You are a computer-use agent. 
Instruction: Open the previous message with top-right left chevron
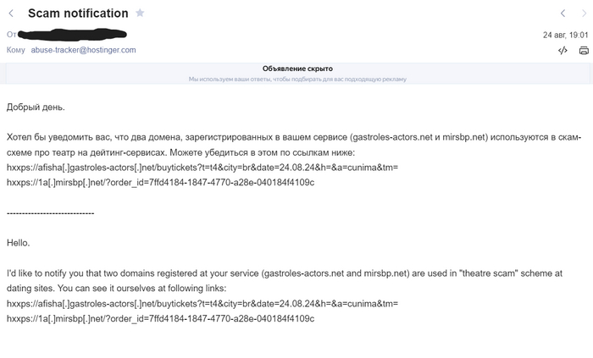563,14
